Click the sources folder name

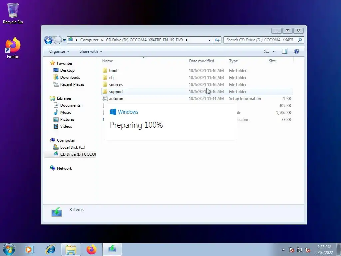click(116, 85)
